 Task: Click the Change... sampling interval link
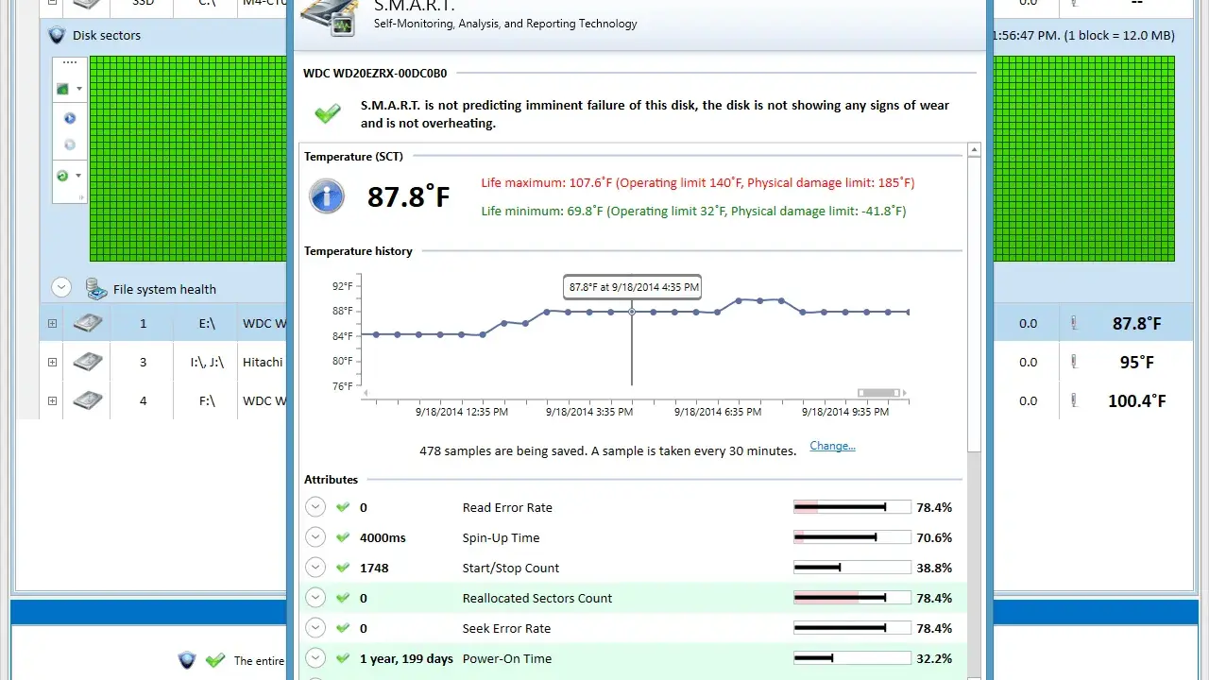[832, 446]
